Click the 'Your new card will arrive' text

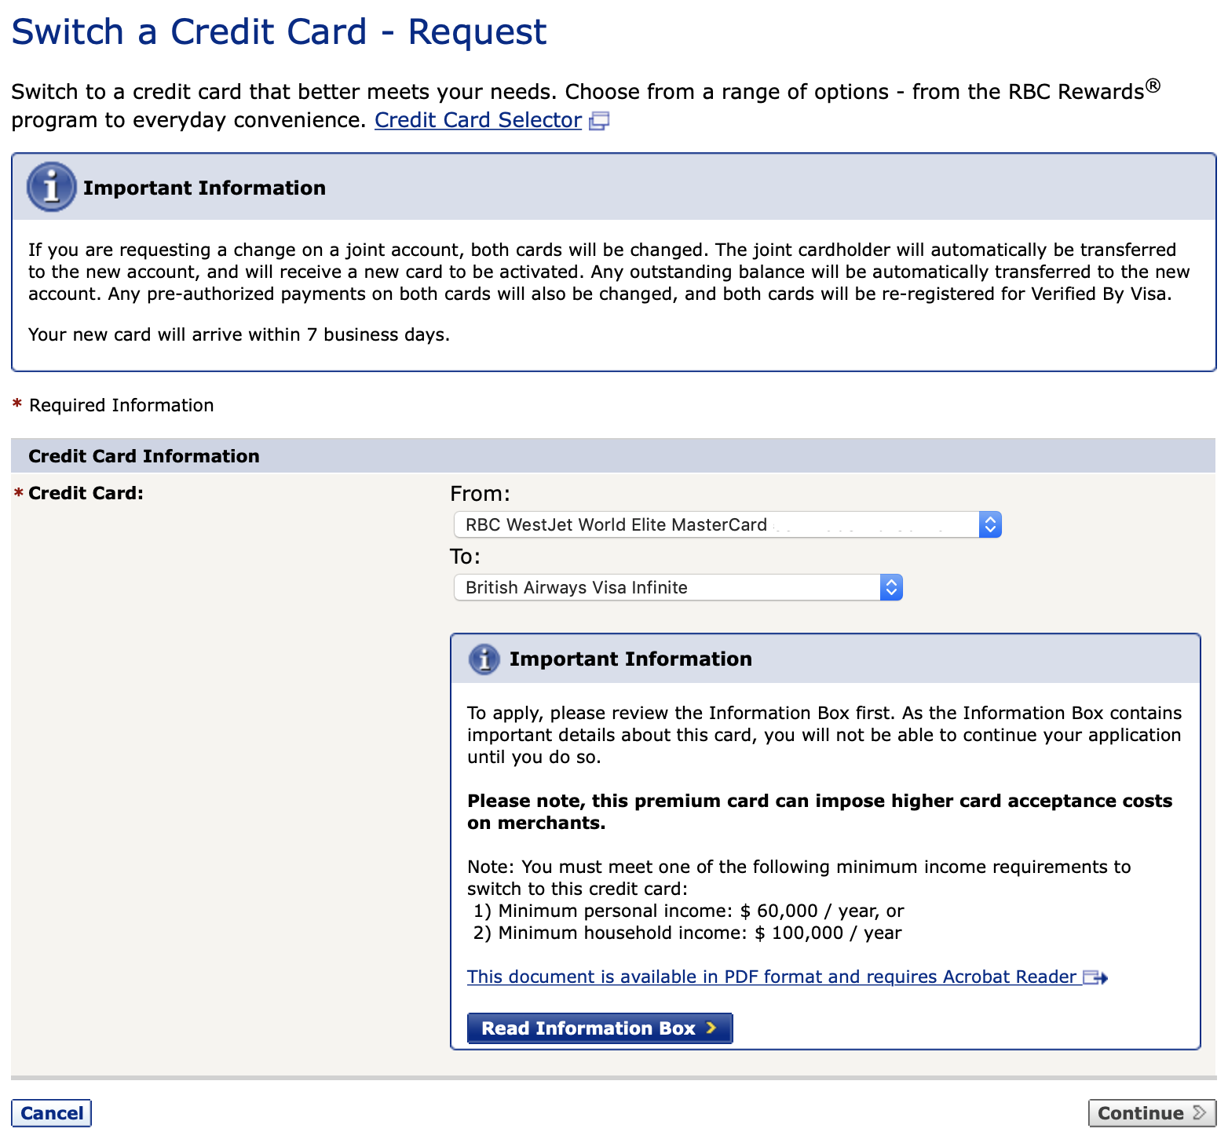coord(239,334)
